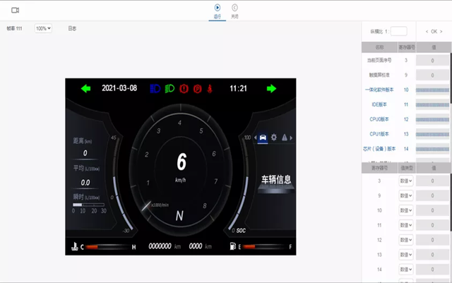Image resolution: width=452 pixels, height=283 pixels.
Task: Click the aspect ratio input field
Action: 398,31
